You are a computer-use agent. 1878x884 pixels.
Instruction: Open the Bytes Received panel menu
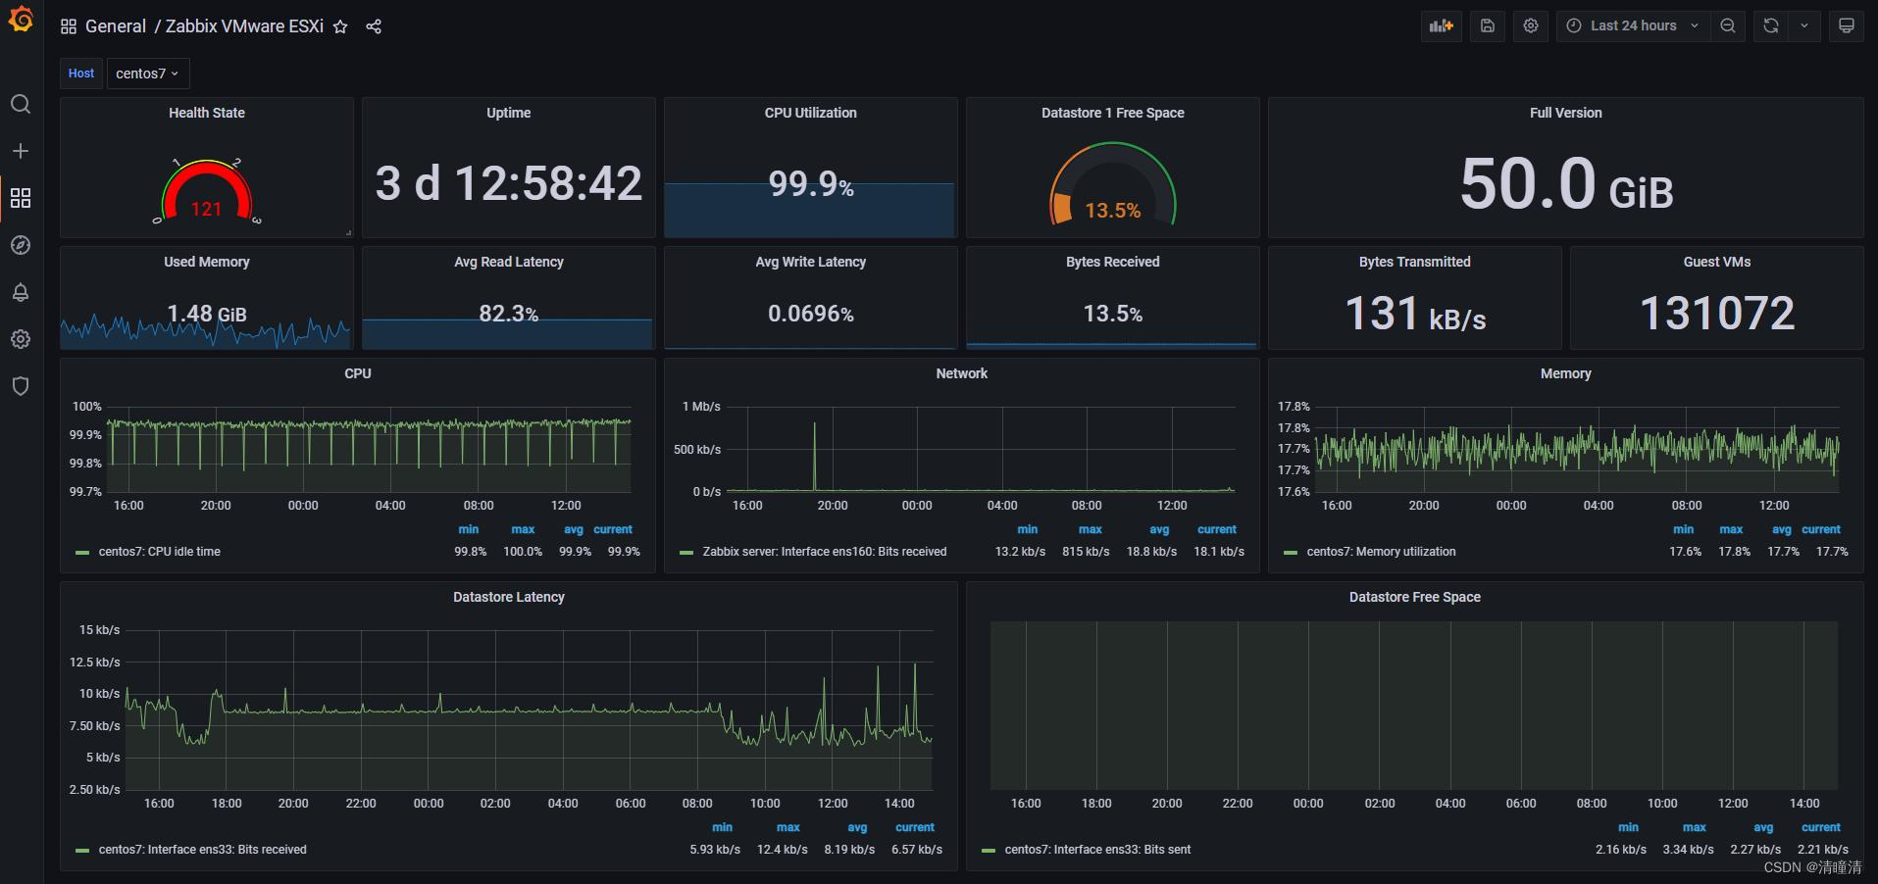coord(1113,262)
